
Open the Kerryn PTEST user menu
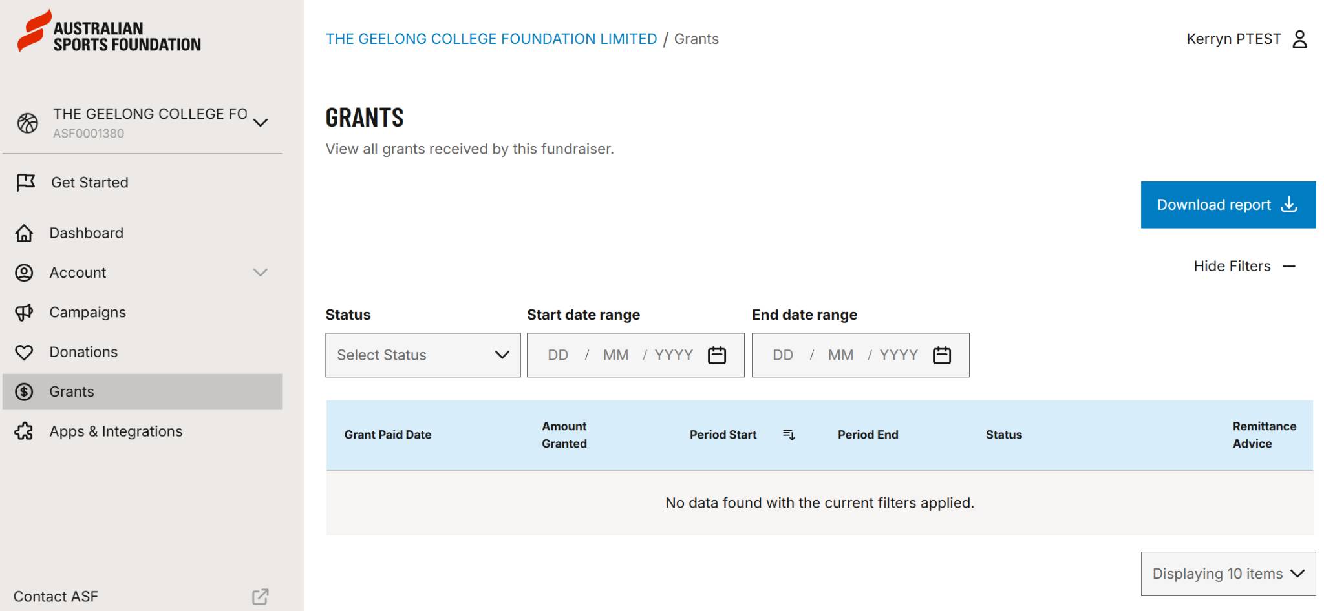tap(1247, 39)
